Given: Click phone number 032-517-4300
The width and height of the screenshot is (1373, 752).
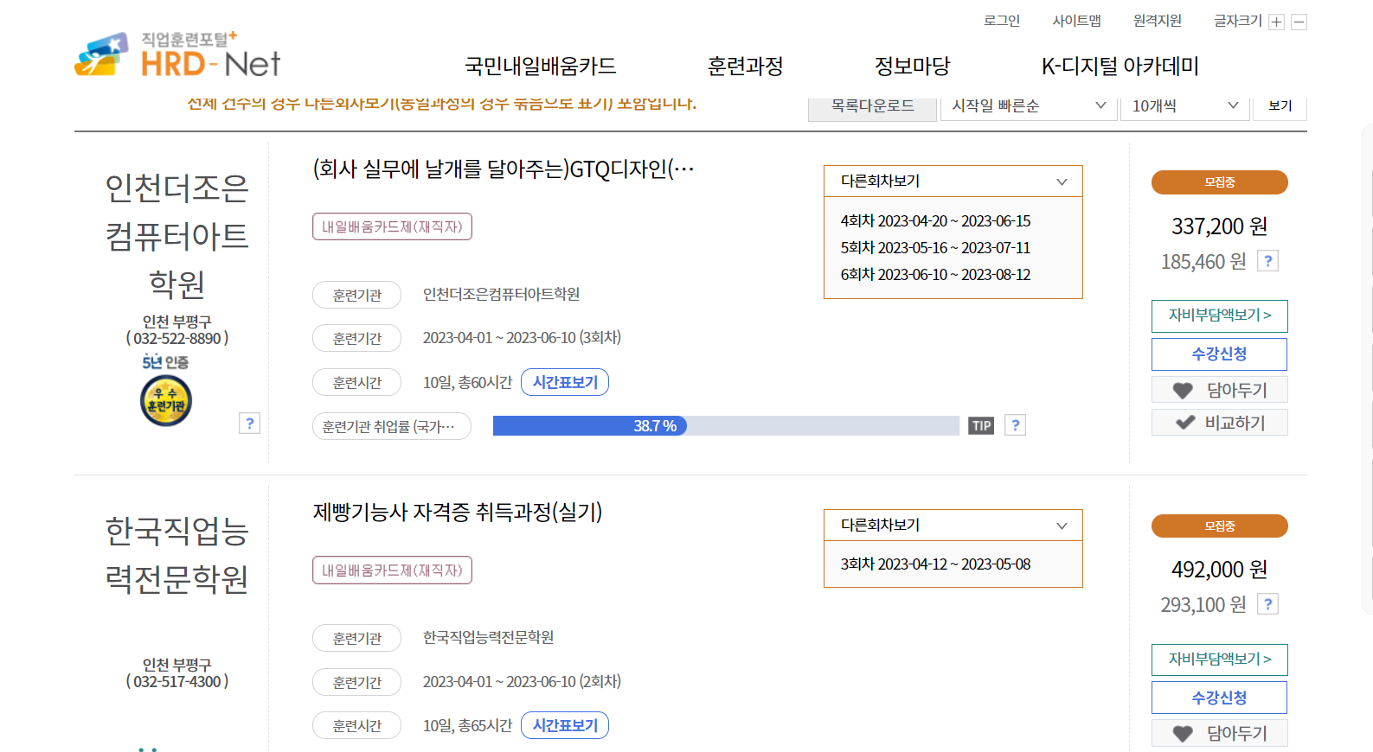Looking at the screenshot, I should (x=177, y=681).
